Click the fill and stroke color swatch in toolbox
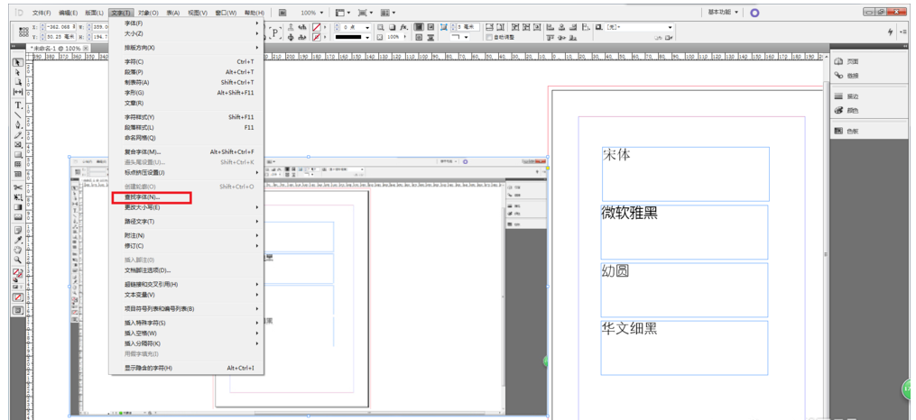The height and width of the screenshot is (420, 916). point(18,273)
